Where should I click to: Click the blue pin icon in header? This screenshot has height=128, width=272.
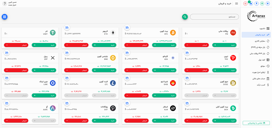[x=256, y=4]
